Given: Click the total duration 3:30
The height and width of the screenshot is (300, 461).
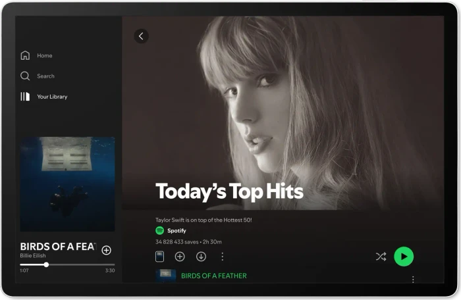Looking at the screenshot, I should pyautogui.click(x=110, y=270).
